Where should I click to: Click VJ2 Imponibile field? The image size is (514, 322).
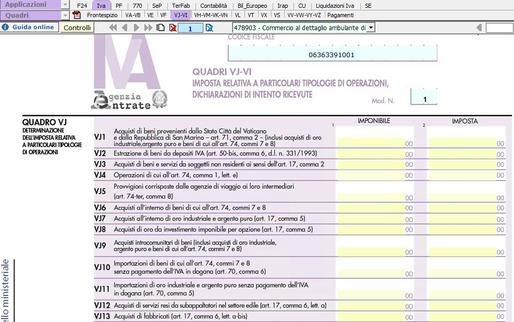pos(371,154)
